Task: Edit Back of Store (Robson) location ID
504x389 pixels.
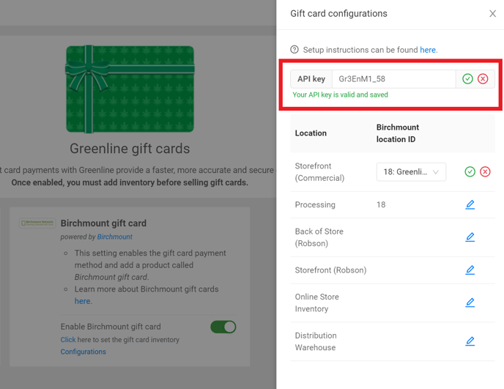Action: coord(470,237)
